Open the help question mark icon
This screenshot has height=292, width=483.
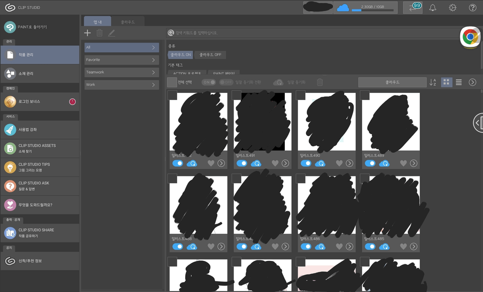472,8
